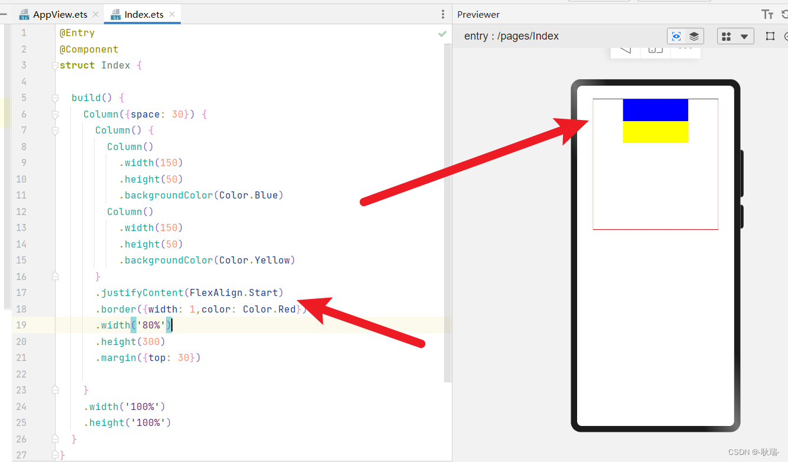Viewport: 788px width, 462px height.
Task: Click the ".height('100%')" code line
Action: 128,423
